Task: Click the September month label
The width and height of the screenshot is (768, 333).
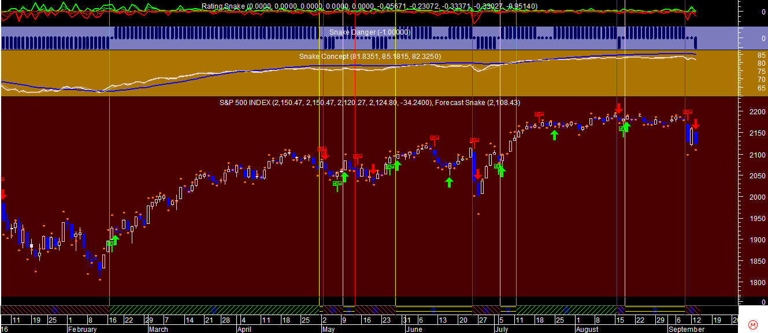Action: tap(687, 330)
